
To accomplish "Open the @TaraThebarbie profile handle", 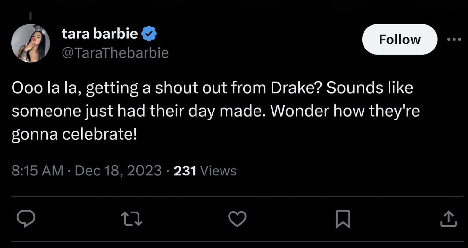I will tap(115, 53).
